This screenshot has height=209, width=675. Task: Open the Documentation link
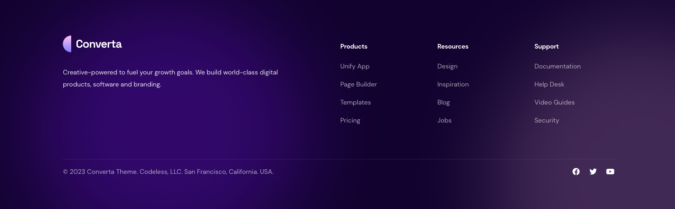pos(557,66)
